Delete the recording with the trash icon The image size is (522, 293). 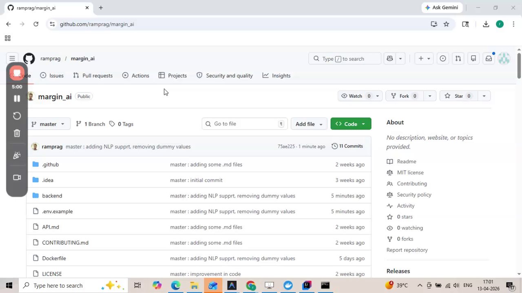(17, 133)
